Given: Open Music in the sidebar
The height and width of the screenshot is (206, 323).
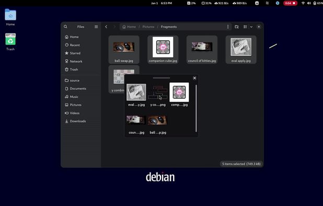Looking at the screenshot, I should point(81,97).
